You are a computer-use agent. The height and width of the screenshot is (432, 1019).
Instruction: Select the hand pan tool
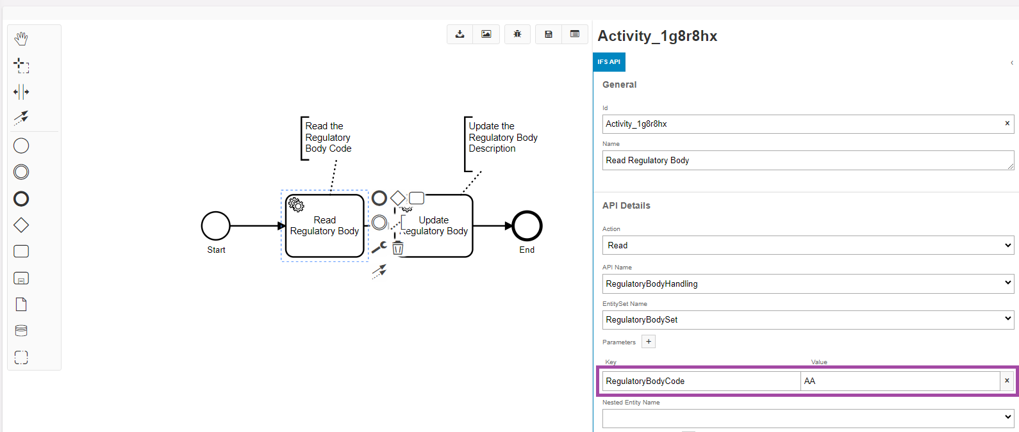21,39
